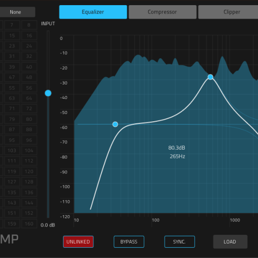The width and height of the screenshot is (258, 258).
Task: Select channel 120
Action: tap(29, 171)
